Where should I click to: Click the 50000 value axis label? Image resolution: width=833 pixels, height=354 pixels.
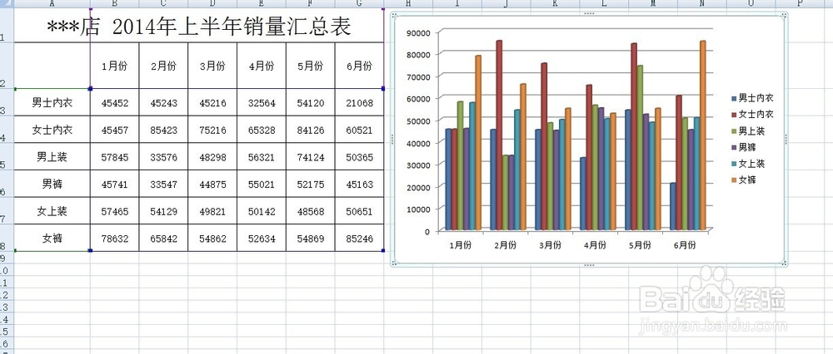[418, 120]
